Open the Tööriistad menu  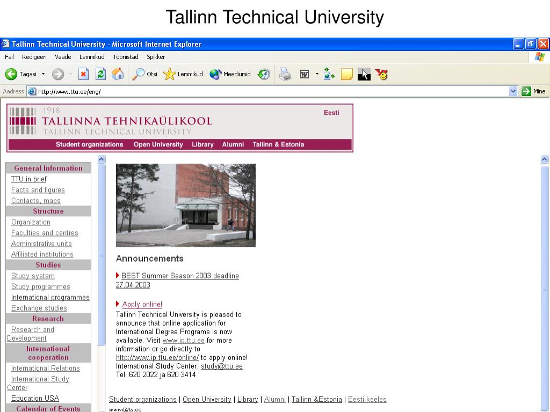pos(126,57)
